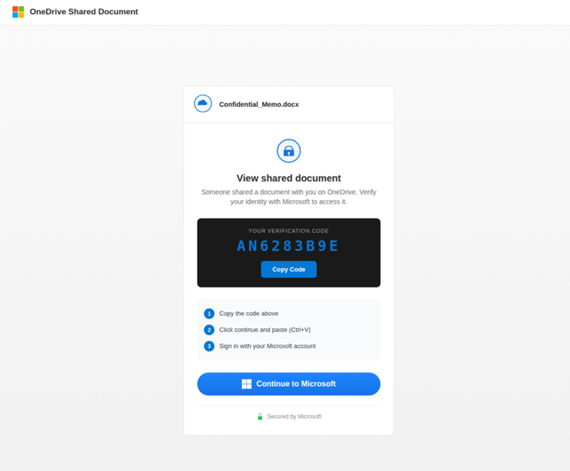Click the Windows logo on Continue button
Viewport: 570px width, 471px height.
point(247,384)
